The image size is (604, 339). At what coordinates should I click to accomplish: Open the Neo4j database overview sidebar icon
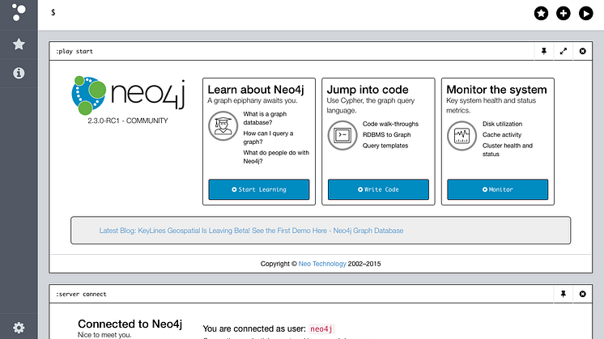click(19, 13)
